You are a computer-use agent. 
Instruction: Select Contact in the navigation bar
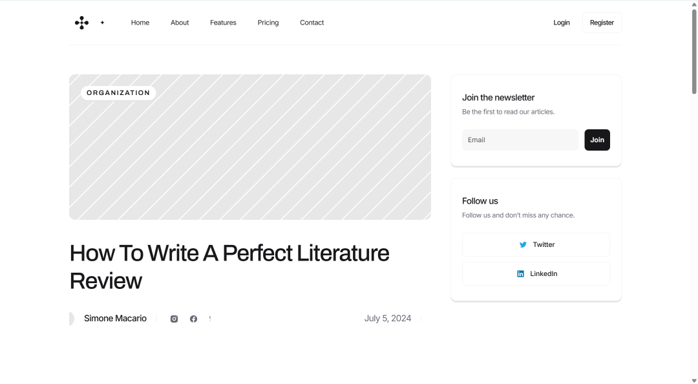(312, 23)
